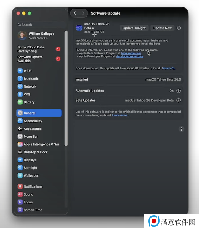This screenshot has height=228, width=199.
Task: Click the Beta Updates label
Action: tap(85, 100)
